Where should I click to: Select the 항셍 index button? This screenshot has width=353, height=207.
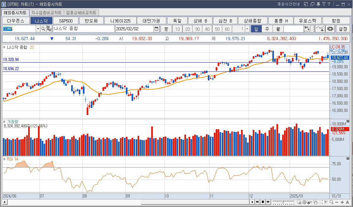click(x=336, y=21)
